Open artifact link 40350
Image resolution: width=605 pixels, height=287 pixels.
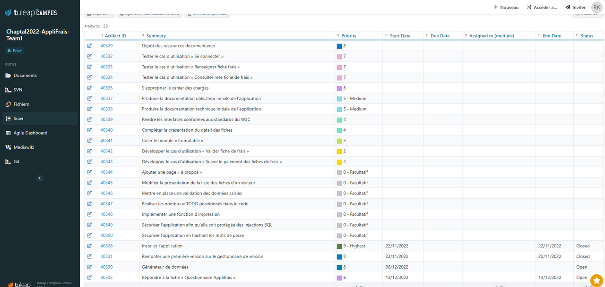(106, 236)
